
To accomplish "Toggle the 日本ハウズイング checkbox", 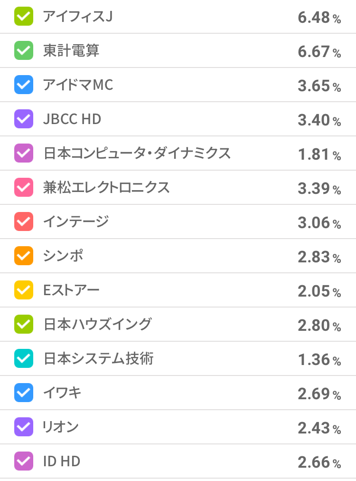I will click(24, 324).
